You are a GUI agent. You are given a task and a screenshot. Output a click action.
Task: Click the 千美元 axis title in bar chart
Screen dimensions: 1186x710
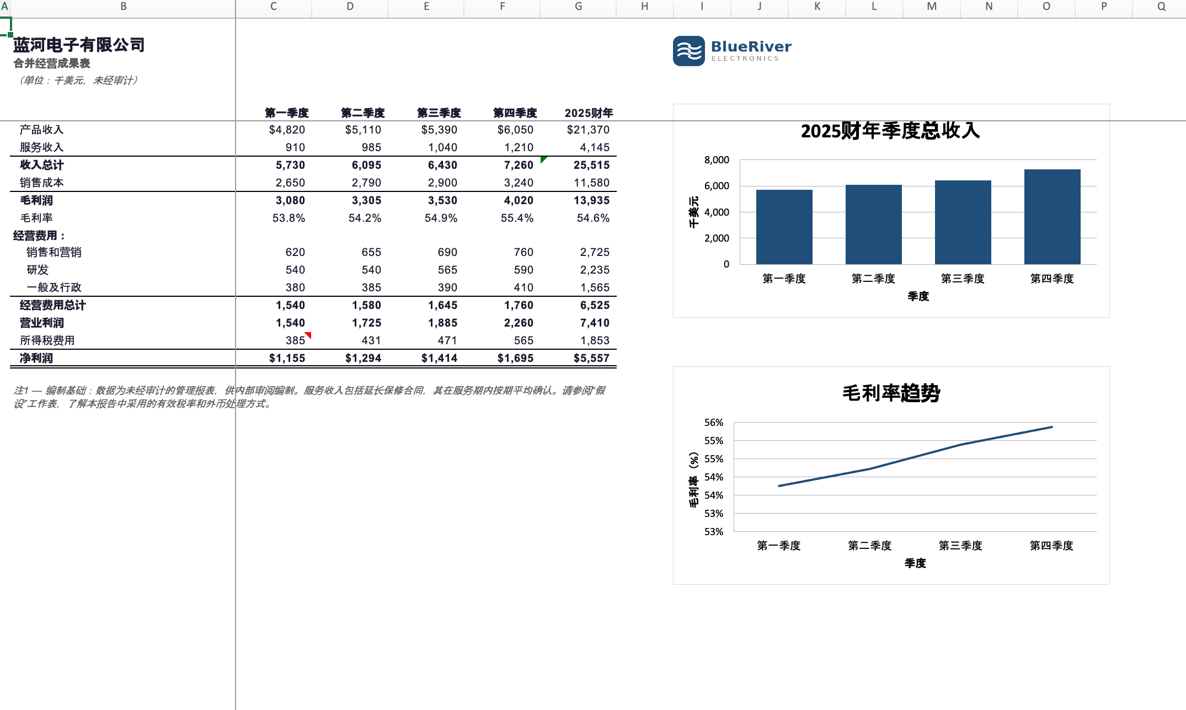pyautogui.click(x=693, y=212)
